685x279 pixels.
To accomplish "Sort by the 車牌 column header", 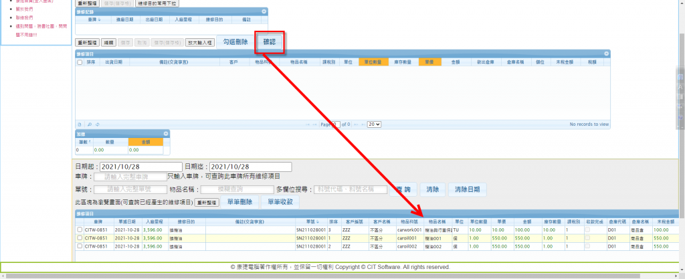I will point(97,20).
